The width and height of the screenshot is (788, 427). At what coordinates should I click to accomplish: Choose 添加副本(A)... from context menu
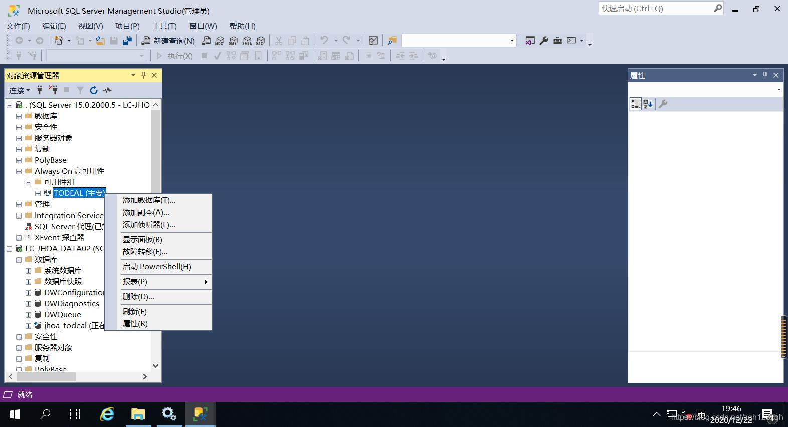pyautogui.click(x=158, y=212)
